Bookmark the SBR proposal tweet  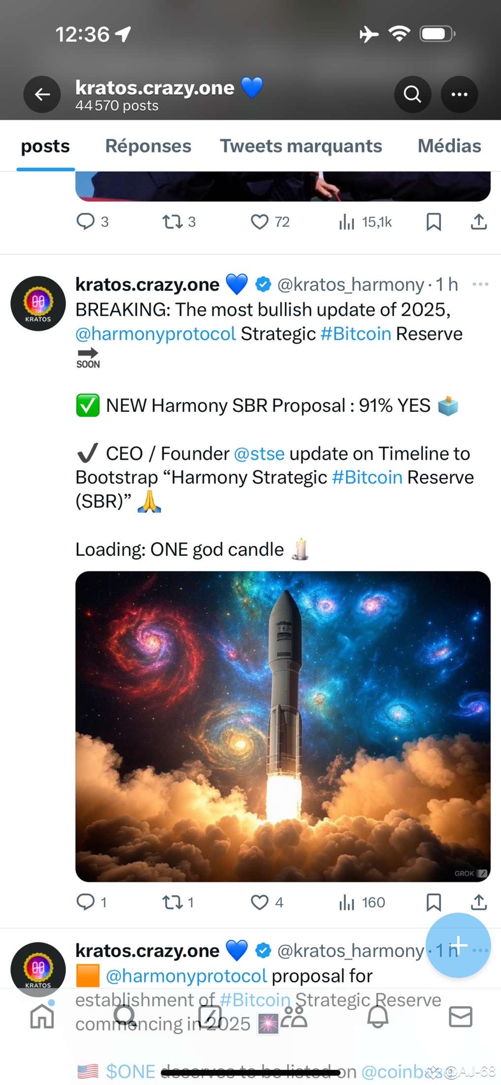[x=433, y=902]
